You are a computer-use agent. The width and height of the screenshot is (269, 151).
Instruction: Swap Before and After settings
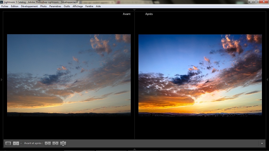click(63, 143)
